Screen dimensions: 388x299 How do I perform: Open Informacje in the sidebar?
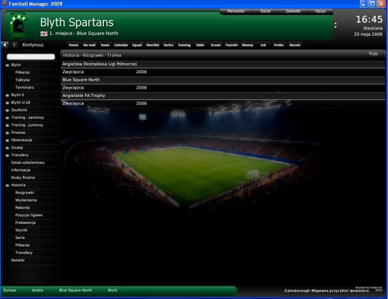(21, 170)
